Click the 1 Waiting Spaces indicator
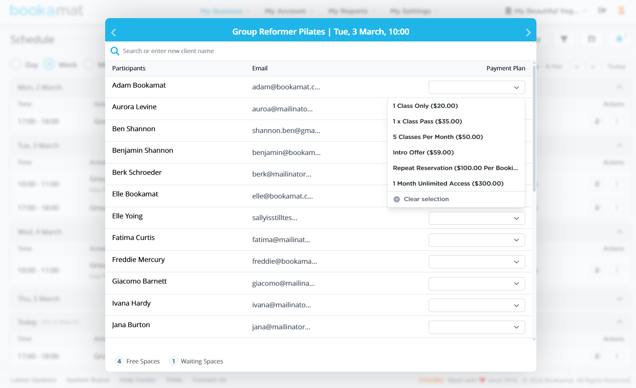Viewport: 636px width, 388px height. click(x=196, y=361)
